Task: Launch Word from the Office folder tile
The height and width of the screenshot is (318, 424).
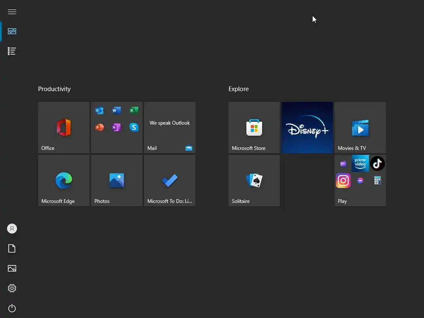Action: 116,110
